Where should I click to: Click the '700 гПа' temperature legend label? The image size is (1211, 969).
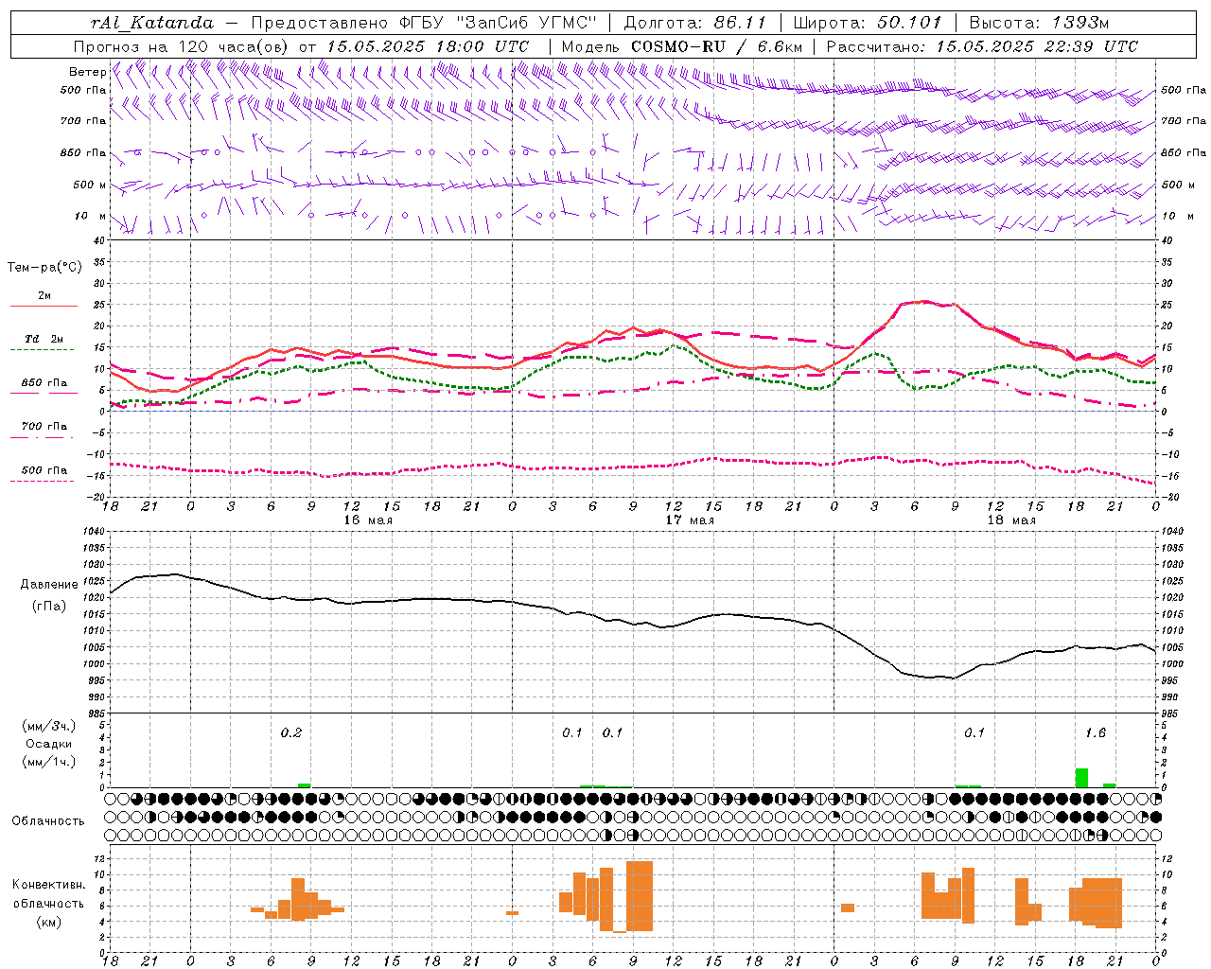(44, 427)
